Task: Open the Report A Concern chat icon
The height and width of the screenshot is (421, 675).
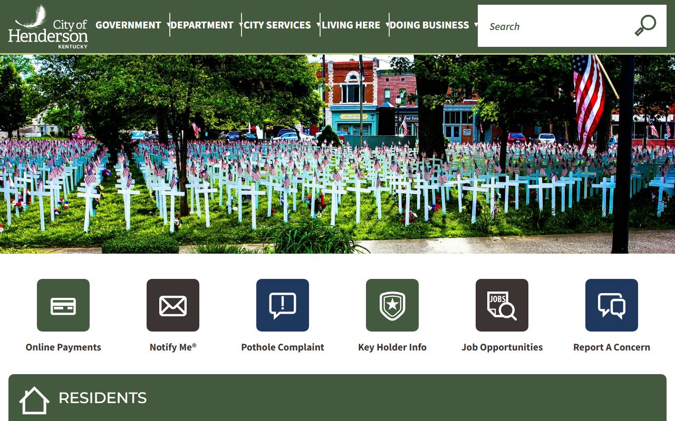Action: point(612,305)
